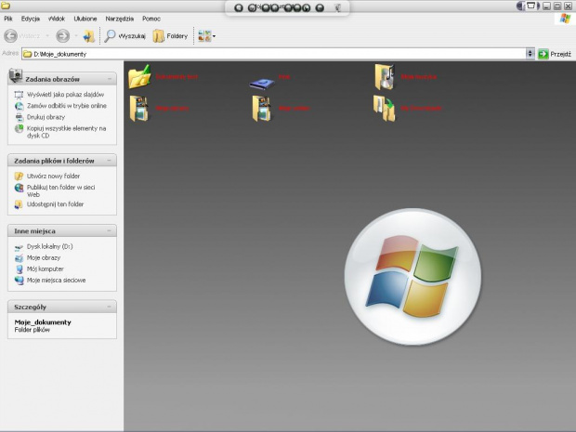Click Utwórz nowy folder link

point(53,176)
